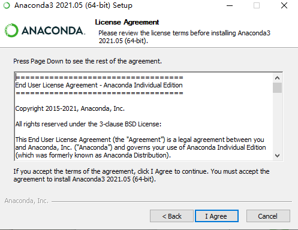
Task: Click the End User License Agreement title line
Action: [99, 85]
